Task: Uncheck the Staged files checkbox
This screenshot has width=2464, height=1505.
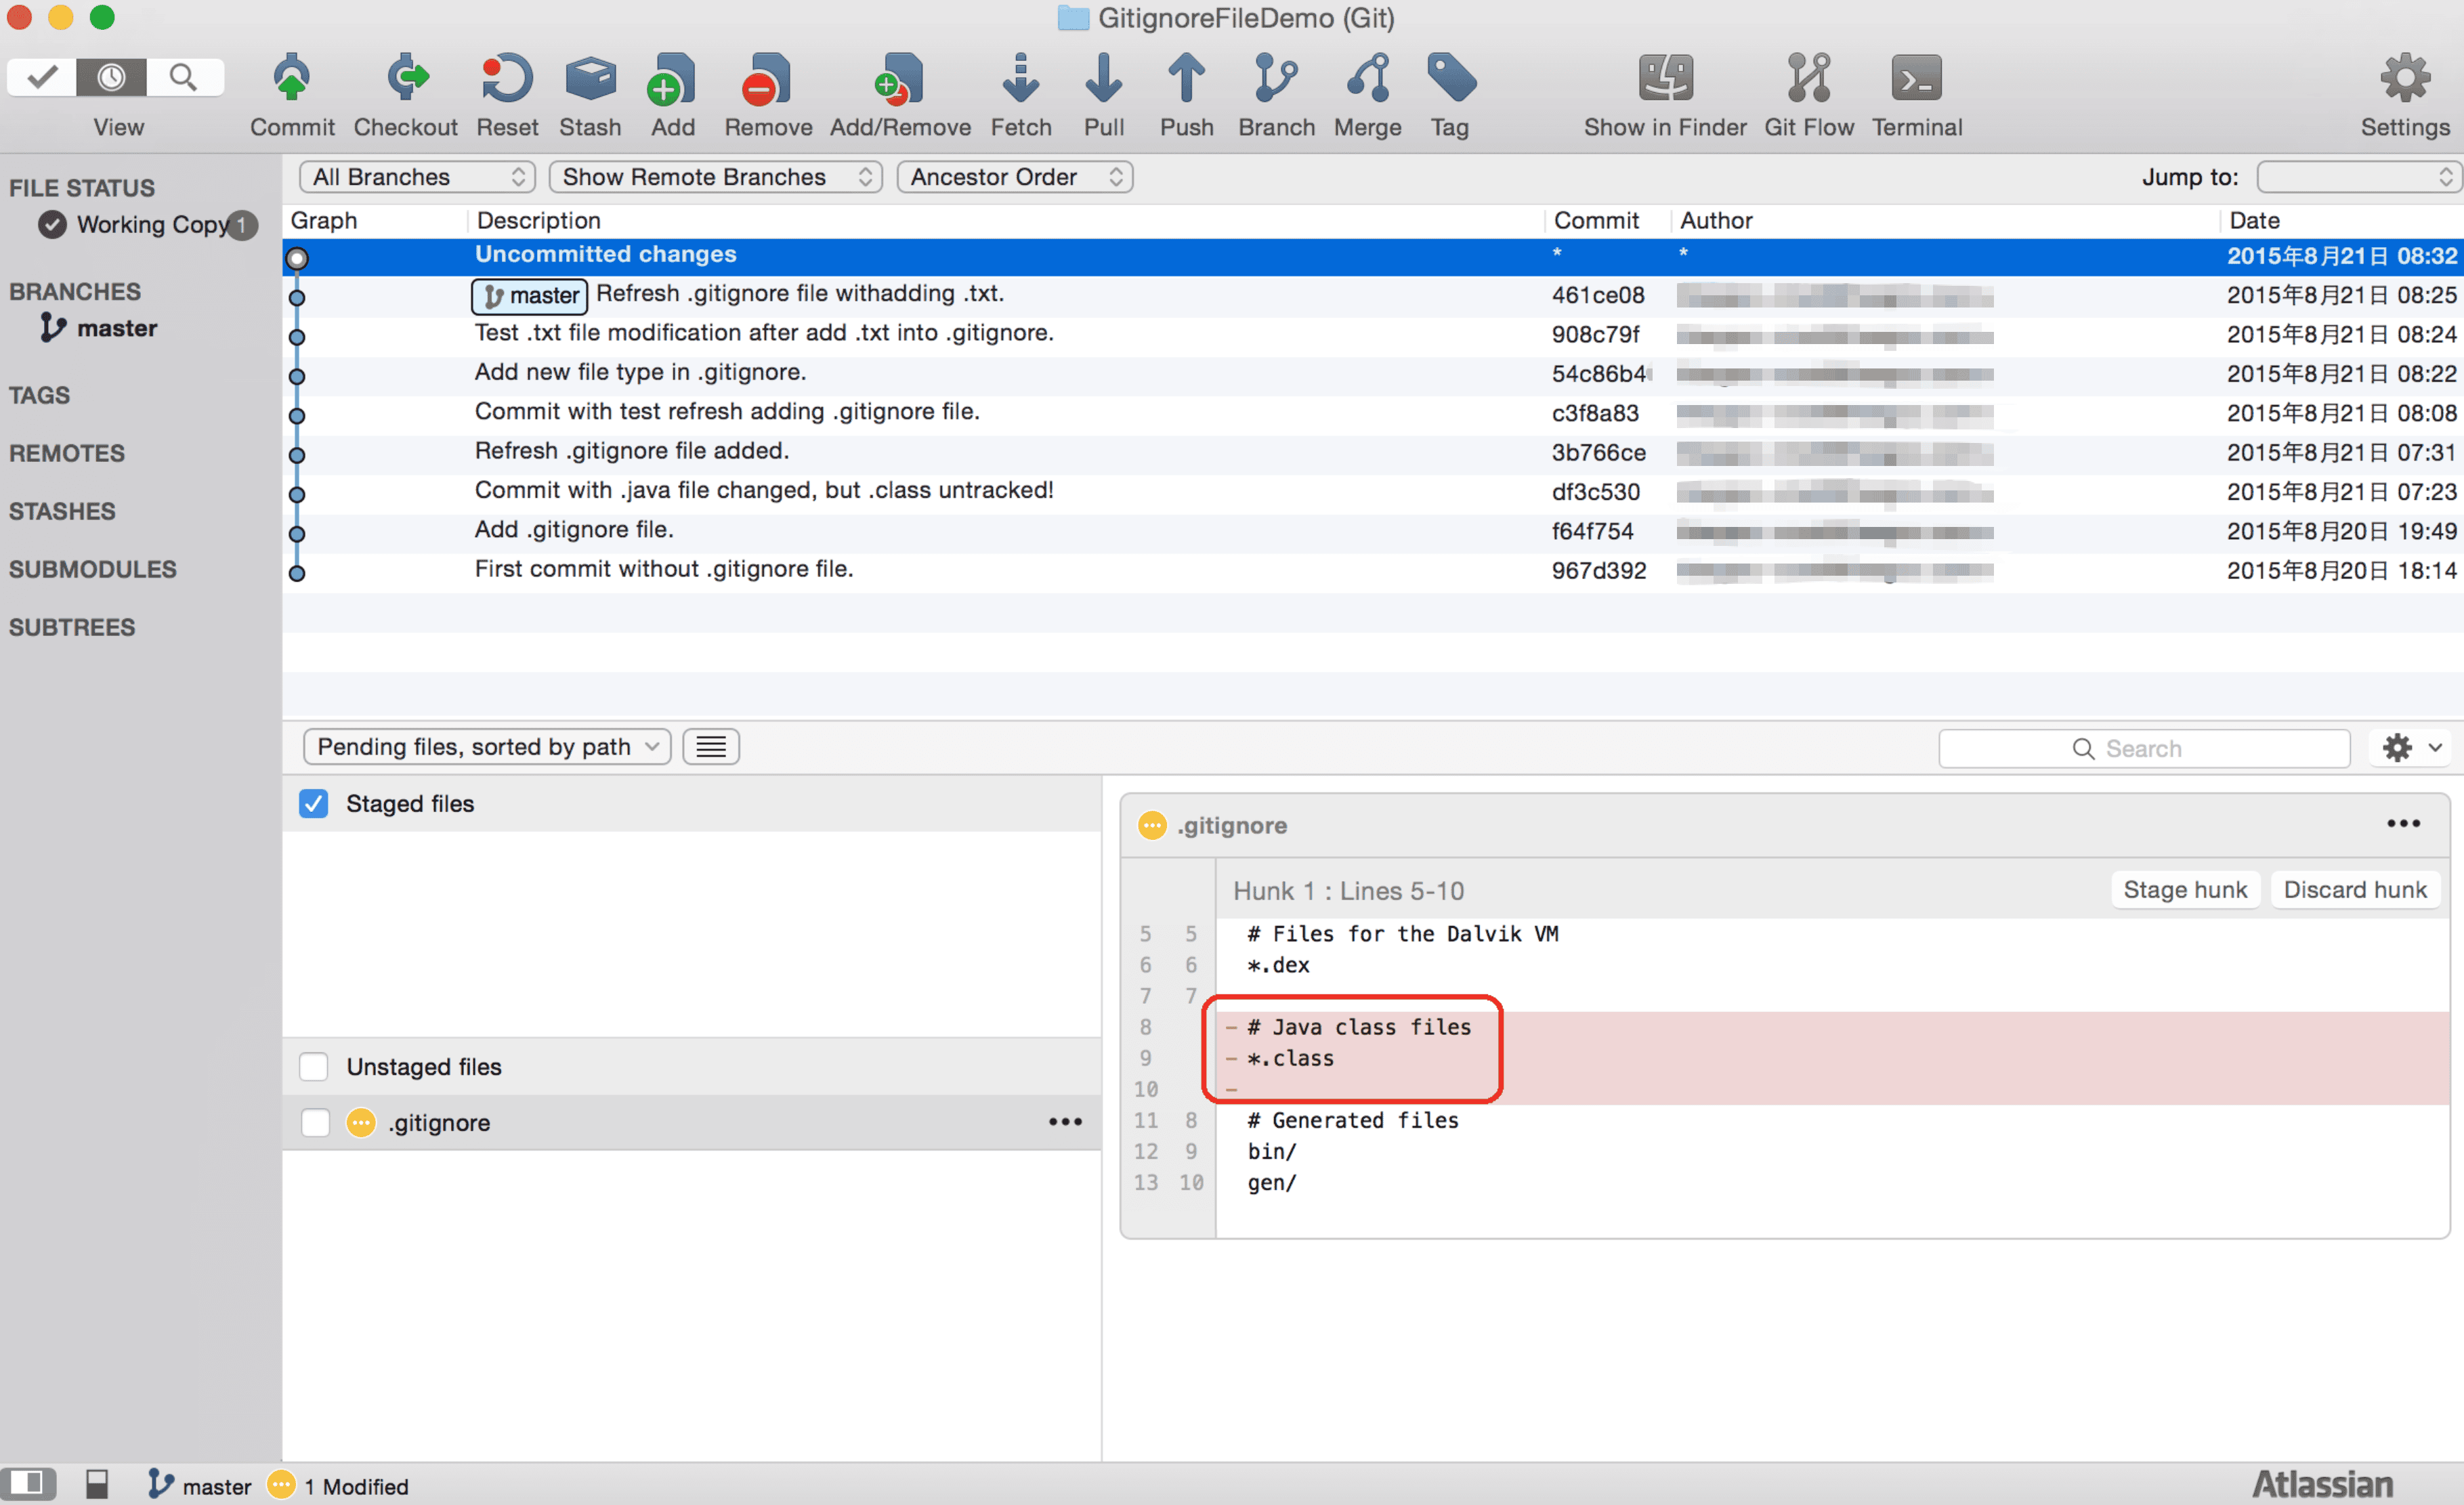Action: point(313,803)
